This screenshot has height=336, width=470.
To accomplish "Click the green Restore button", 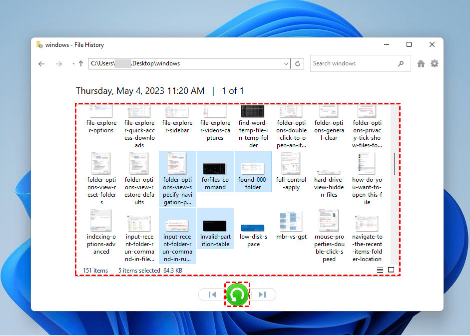I will pos(237,295).
